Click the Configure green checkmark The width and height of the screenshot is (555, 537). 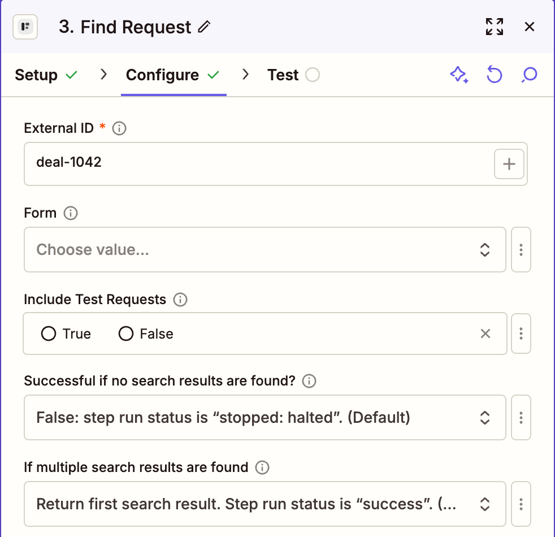[213, 75]
